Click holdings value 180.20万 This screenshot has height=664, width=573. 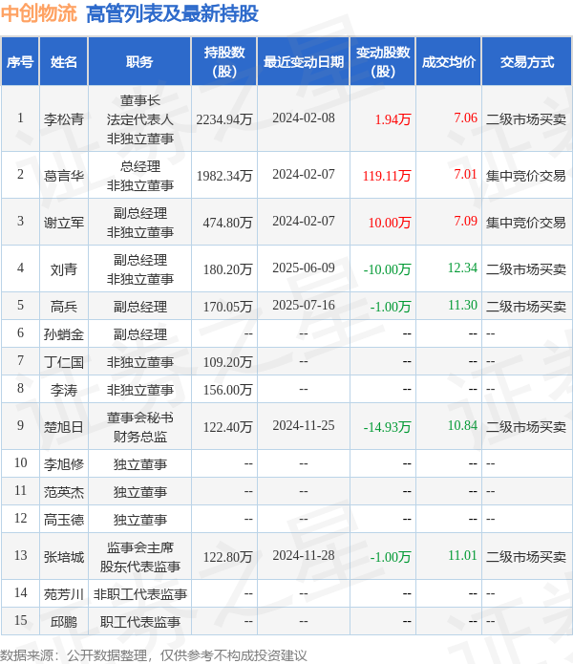point(227,269)
